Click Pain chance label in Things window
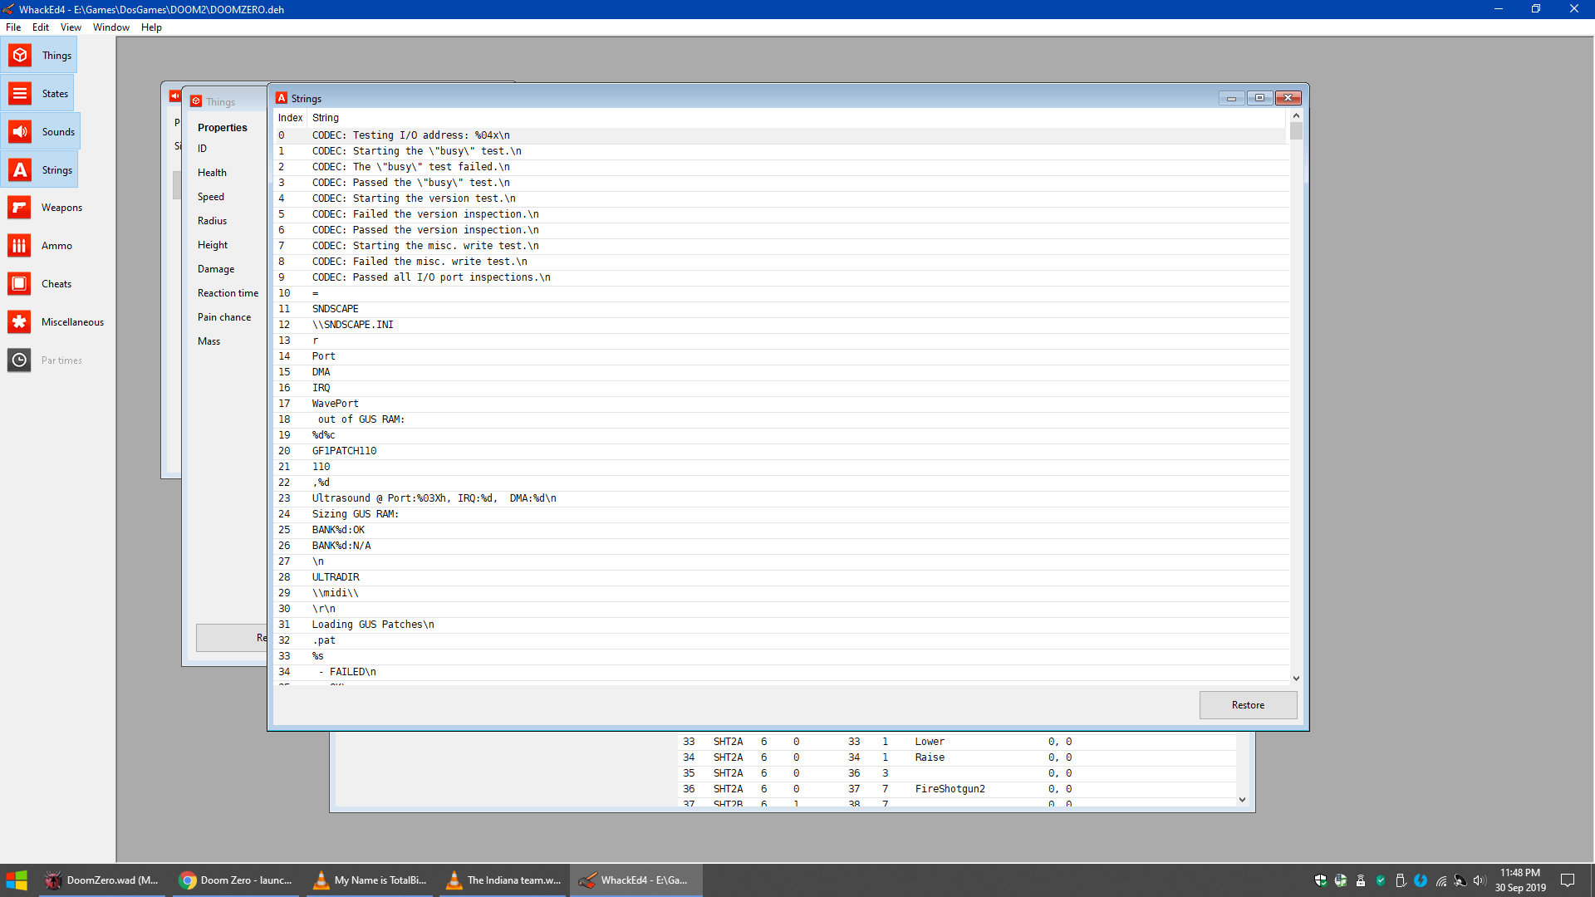 [x=224, y=317]
